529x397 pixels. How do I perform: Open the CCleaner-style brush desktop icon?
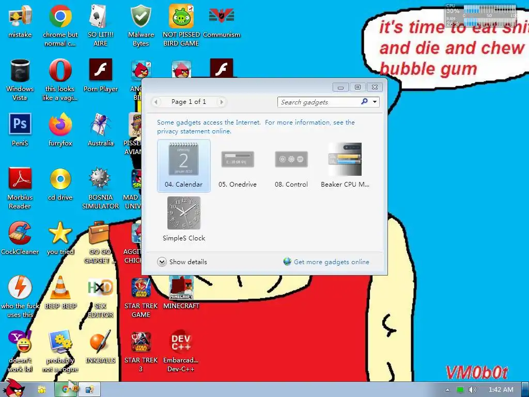[20, 238]
